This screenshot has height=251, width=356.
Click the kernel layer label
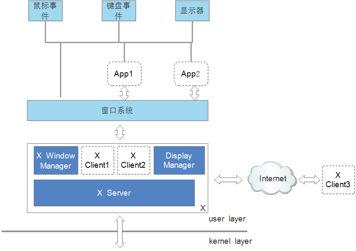click(231, 241)
